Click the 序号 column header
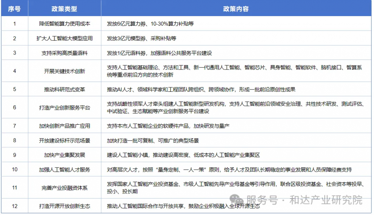The image size is (374, 215). 15,9
